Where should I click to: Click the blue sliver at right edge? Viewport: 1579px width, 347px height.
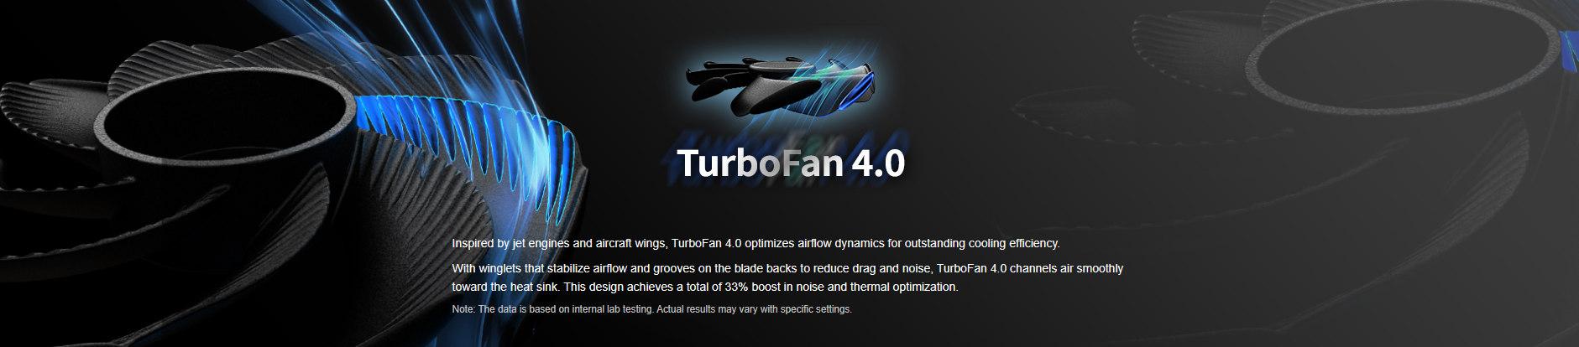(1570, 54)
